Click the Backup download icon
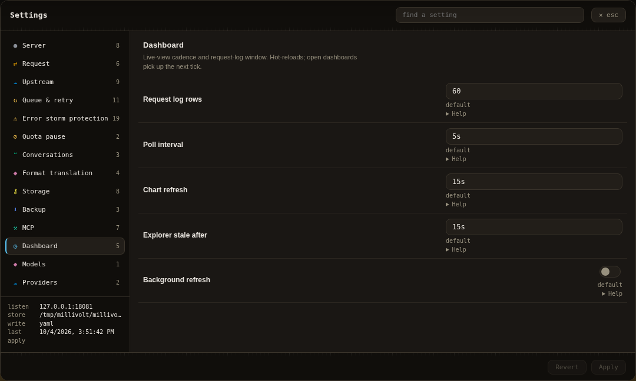636x381 pixels. coord(15,209)
